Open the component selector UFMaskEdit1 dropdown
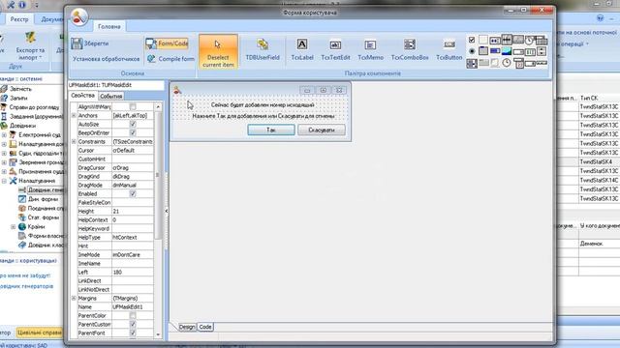The height and width of the screenshot is (348, 620). pos(116,85)
